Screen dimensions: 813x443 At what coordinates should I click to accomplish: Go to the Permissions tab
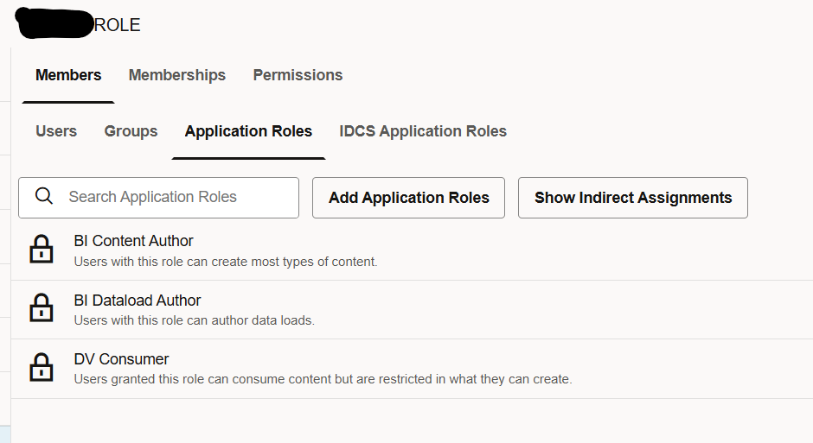[x=298, y=75]
